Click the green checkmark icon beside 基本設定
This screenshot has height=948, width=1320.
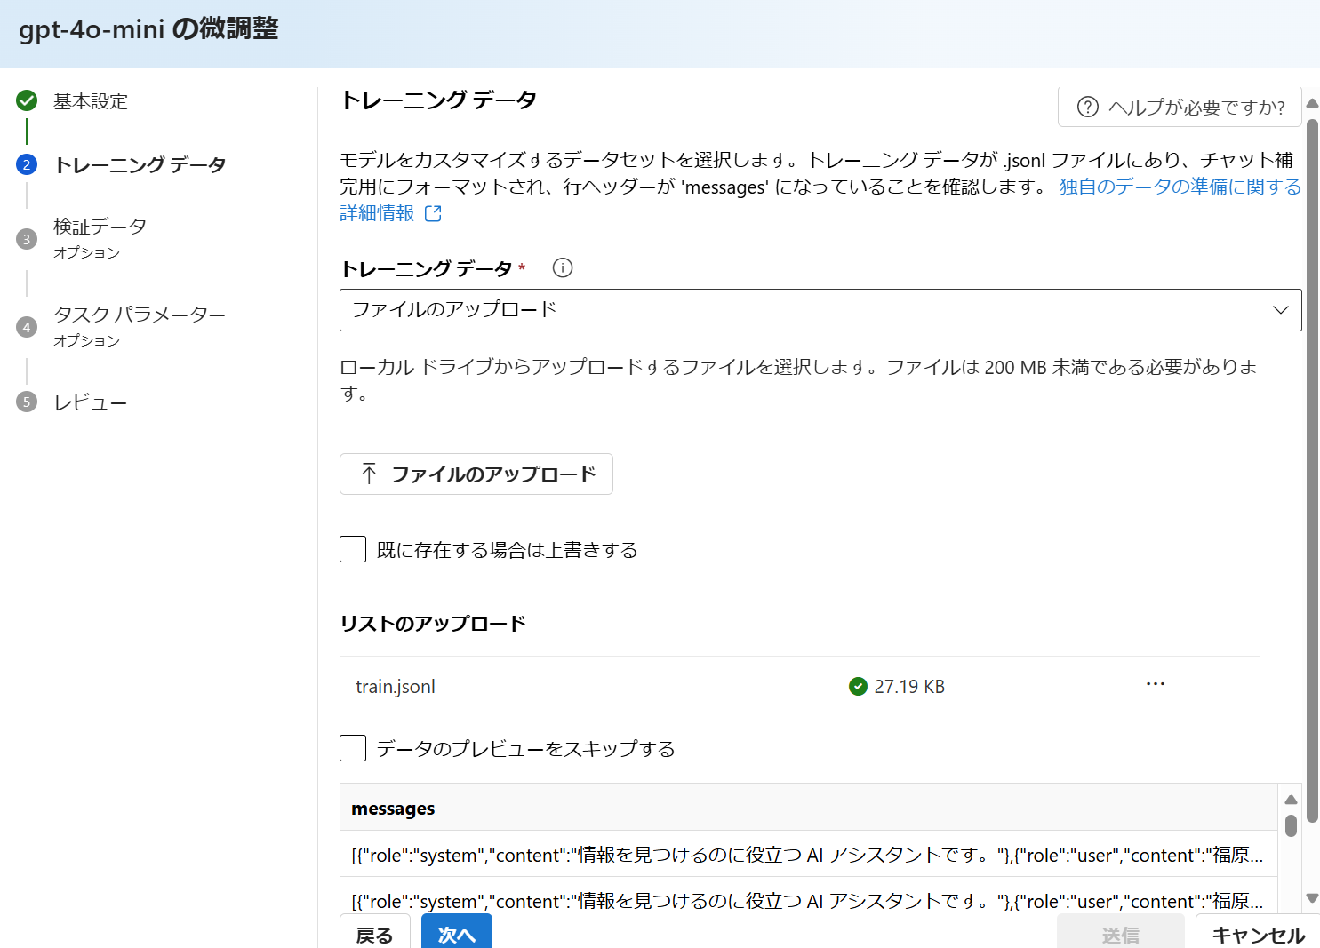27,100
